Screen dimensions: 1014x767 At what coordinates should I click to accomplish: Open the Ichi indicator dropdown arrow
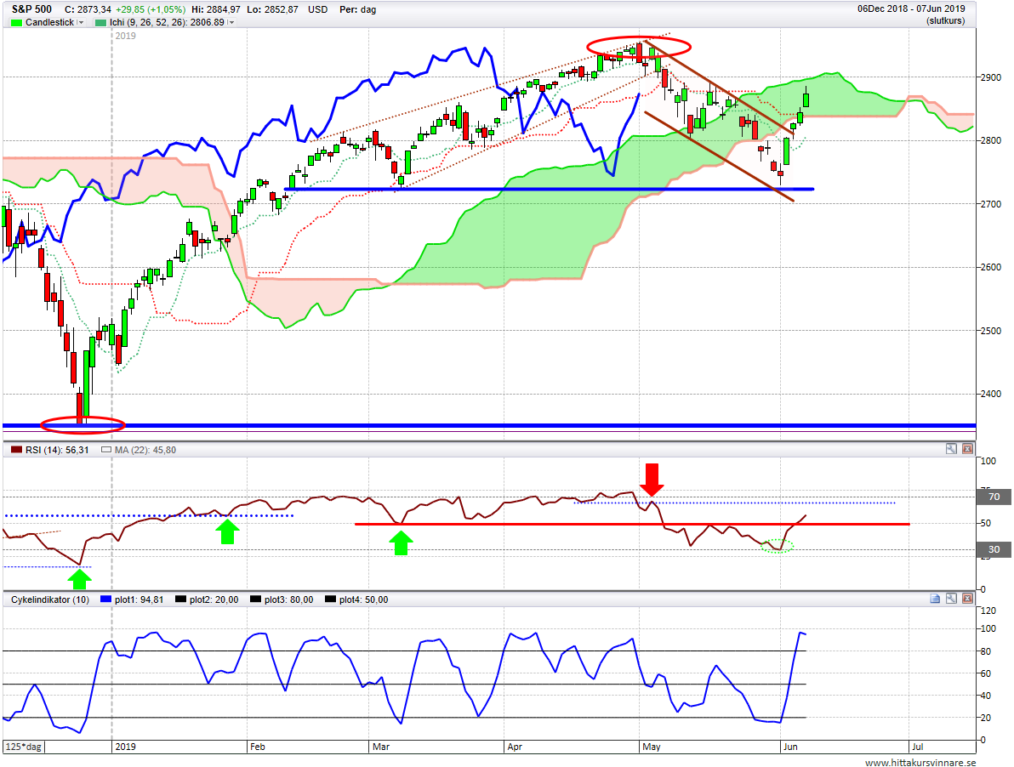(231, 23)
